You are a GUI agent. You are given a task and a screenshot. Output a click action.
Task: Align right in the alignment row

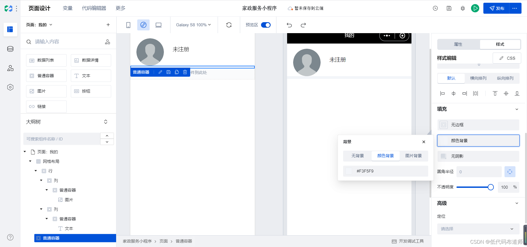pos(464,93)
